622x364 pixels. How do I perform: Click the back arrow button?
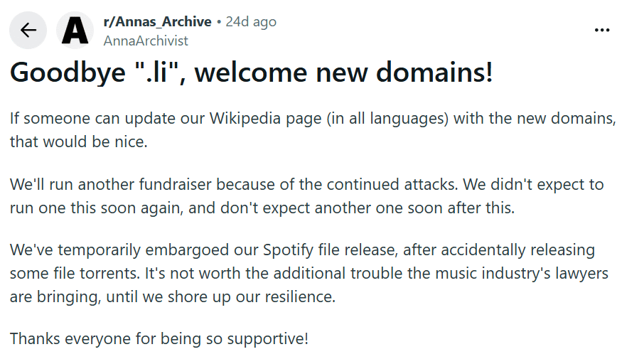(28, 31)
